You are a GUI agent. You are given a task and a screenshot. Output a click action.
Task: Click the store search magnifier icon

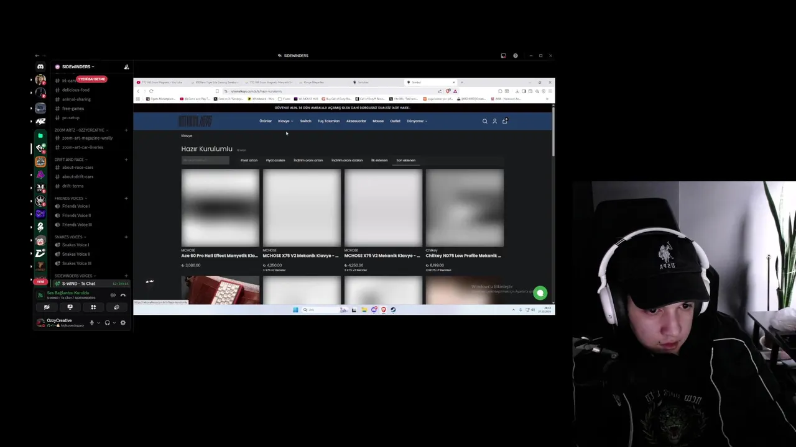tap(485, 121)
